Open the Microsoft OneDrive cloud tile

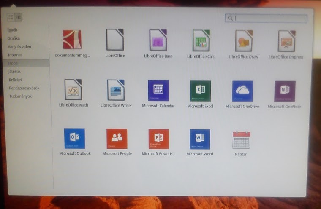[242, 91]
